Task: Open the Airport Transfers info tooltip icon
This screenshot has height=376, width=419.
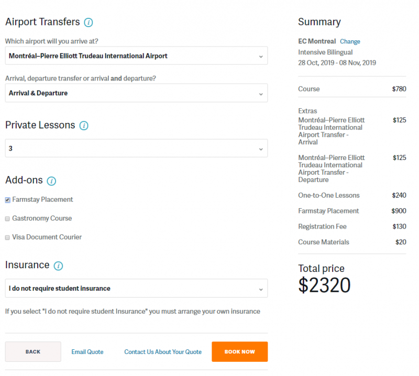Action: [x=89, y=22]
